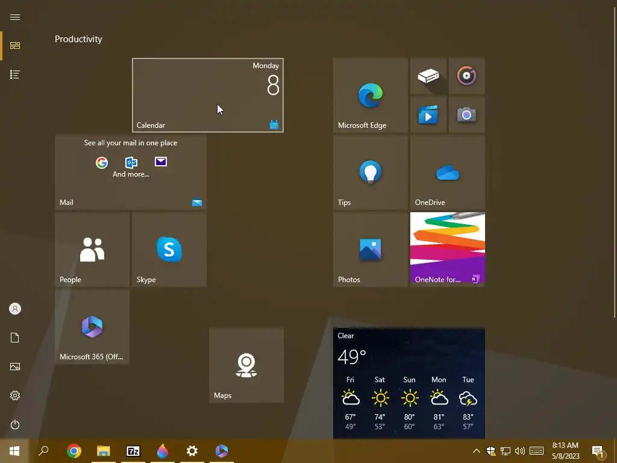Open Microsoft 365 from taskbar
617x463 pixels.
[x=222, y=451]
